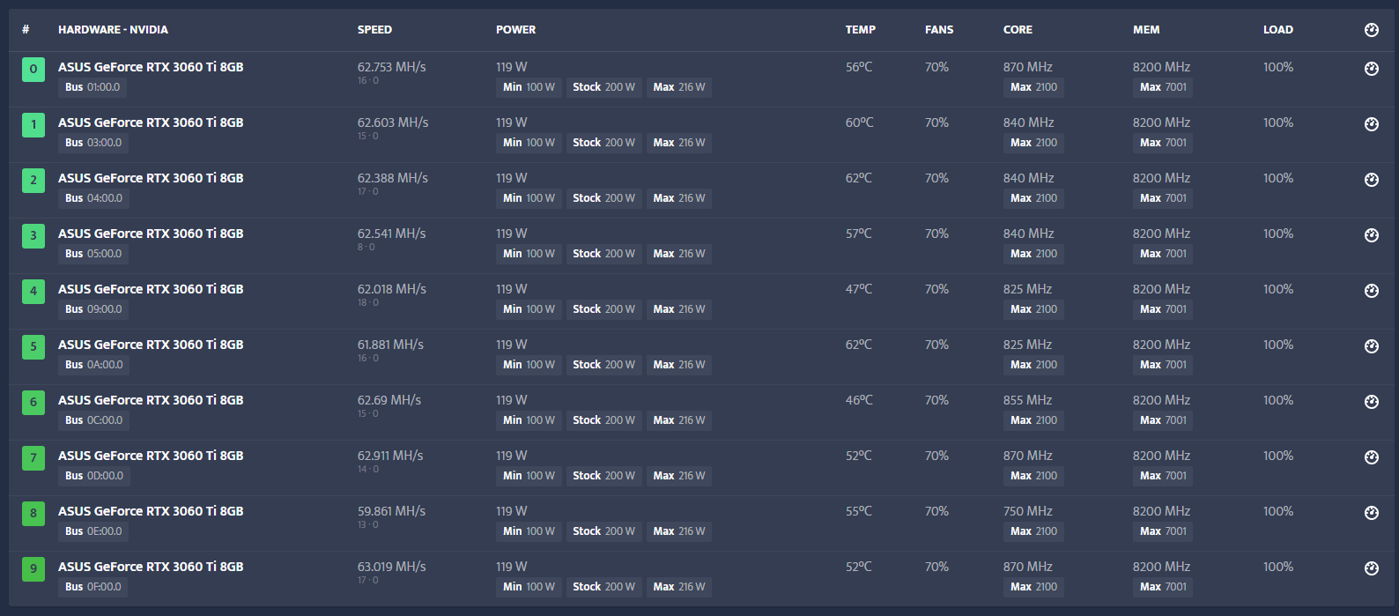Image resolution: width=1399 pixels, height=616 pixels.
Task: Select the Bus 03:00.0 tag
Action: click(x=93, y=143)
